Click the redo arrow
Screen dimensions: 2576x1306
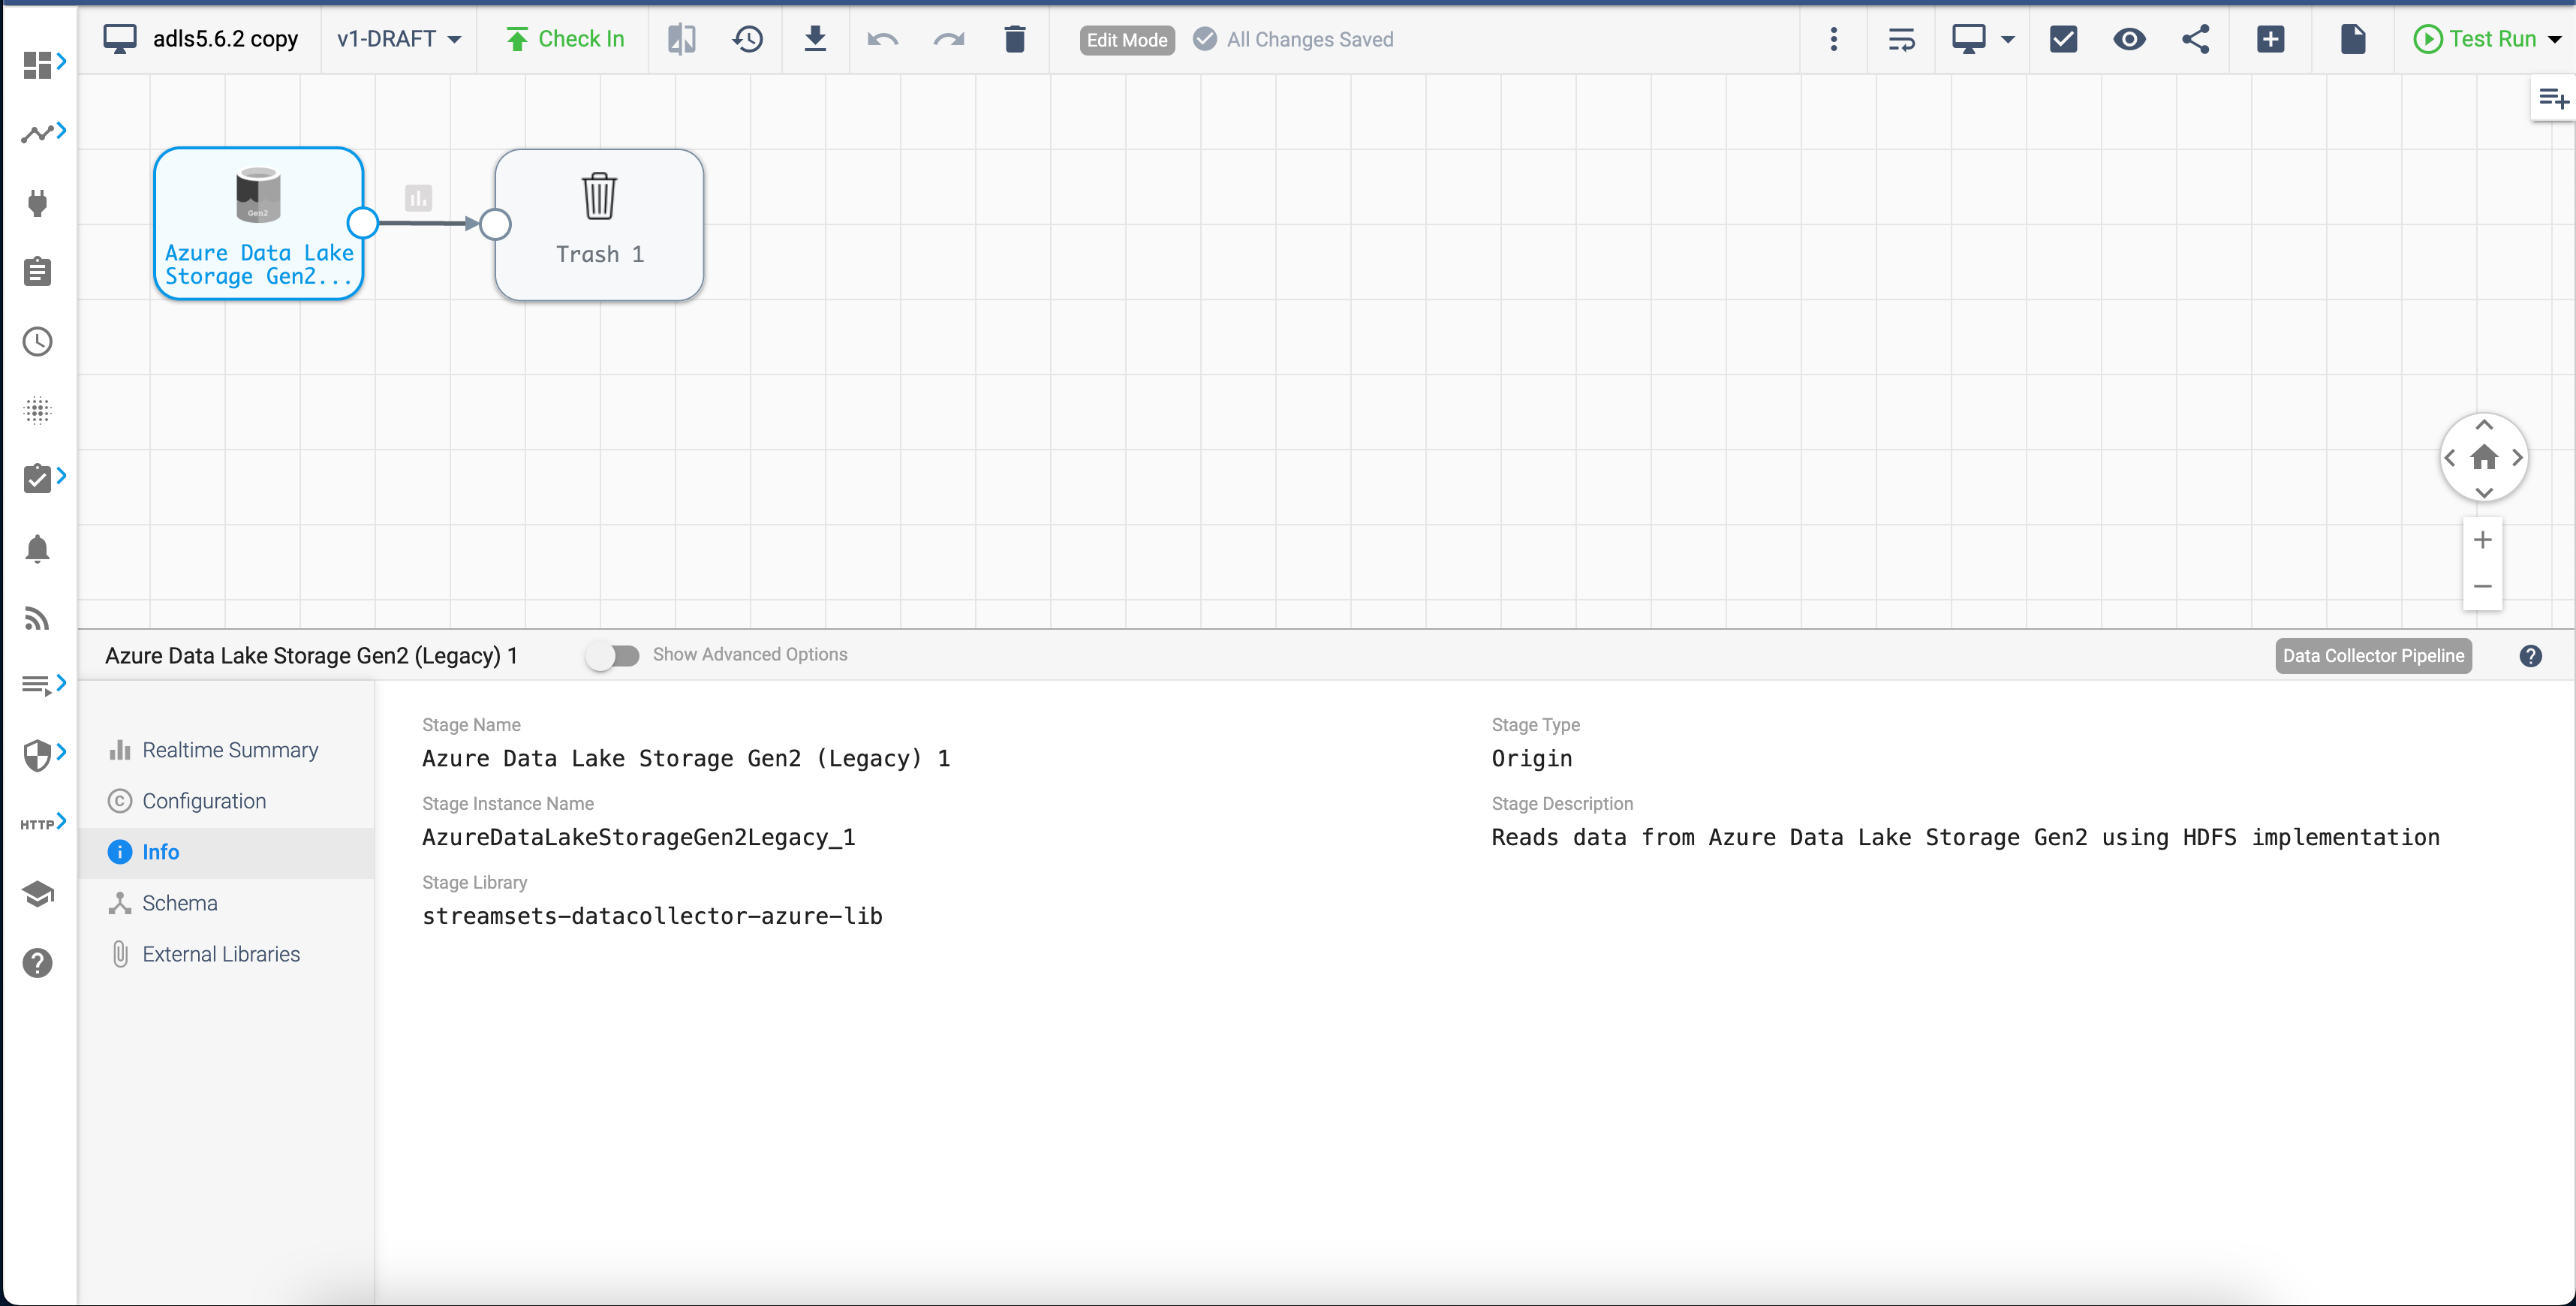point(949,39)
